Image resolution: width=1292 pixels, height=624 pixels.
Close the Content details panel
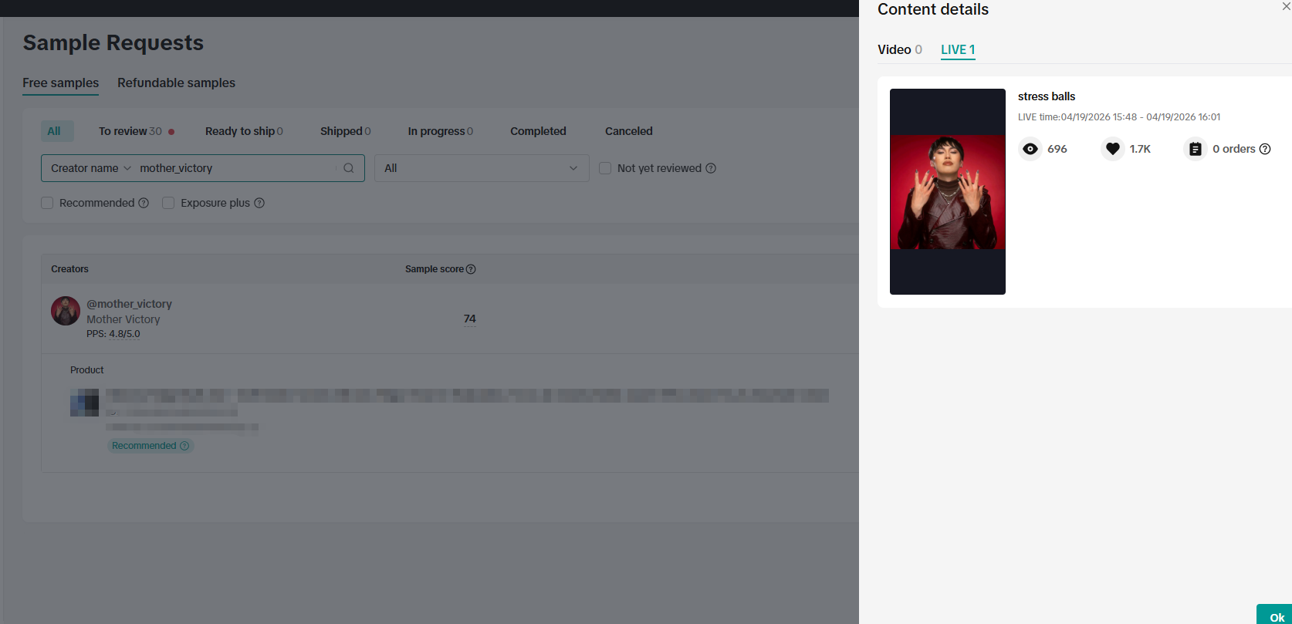pos(1286,7)
